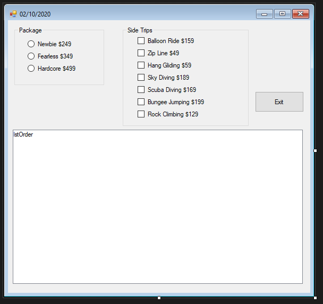Toggle the Sky Diving $189 checkbox
323x304 pixels.
tap(163, 77)
